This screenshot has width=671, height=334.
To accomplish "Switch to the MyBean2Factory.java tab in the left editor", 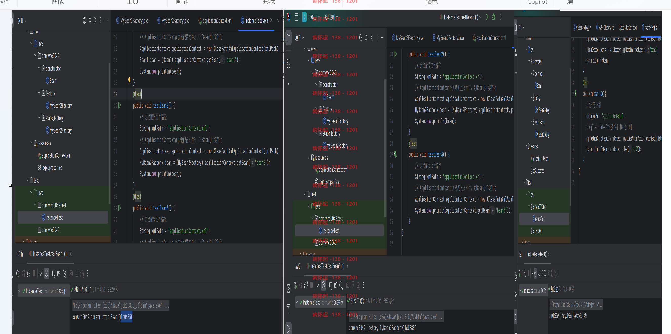I will (173, 20).
